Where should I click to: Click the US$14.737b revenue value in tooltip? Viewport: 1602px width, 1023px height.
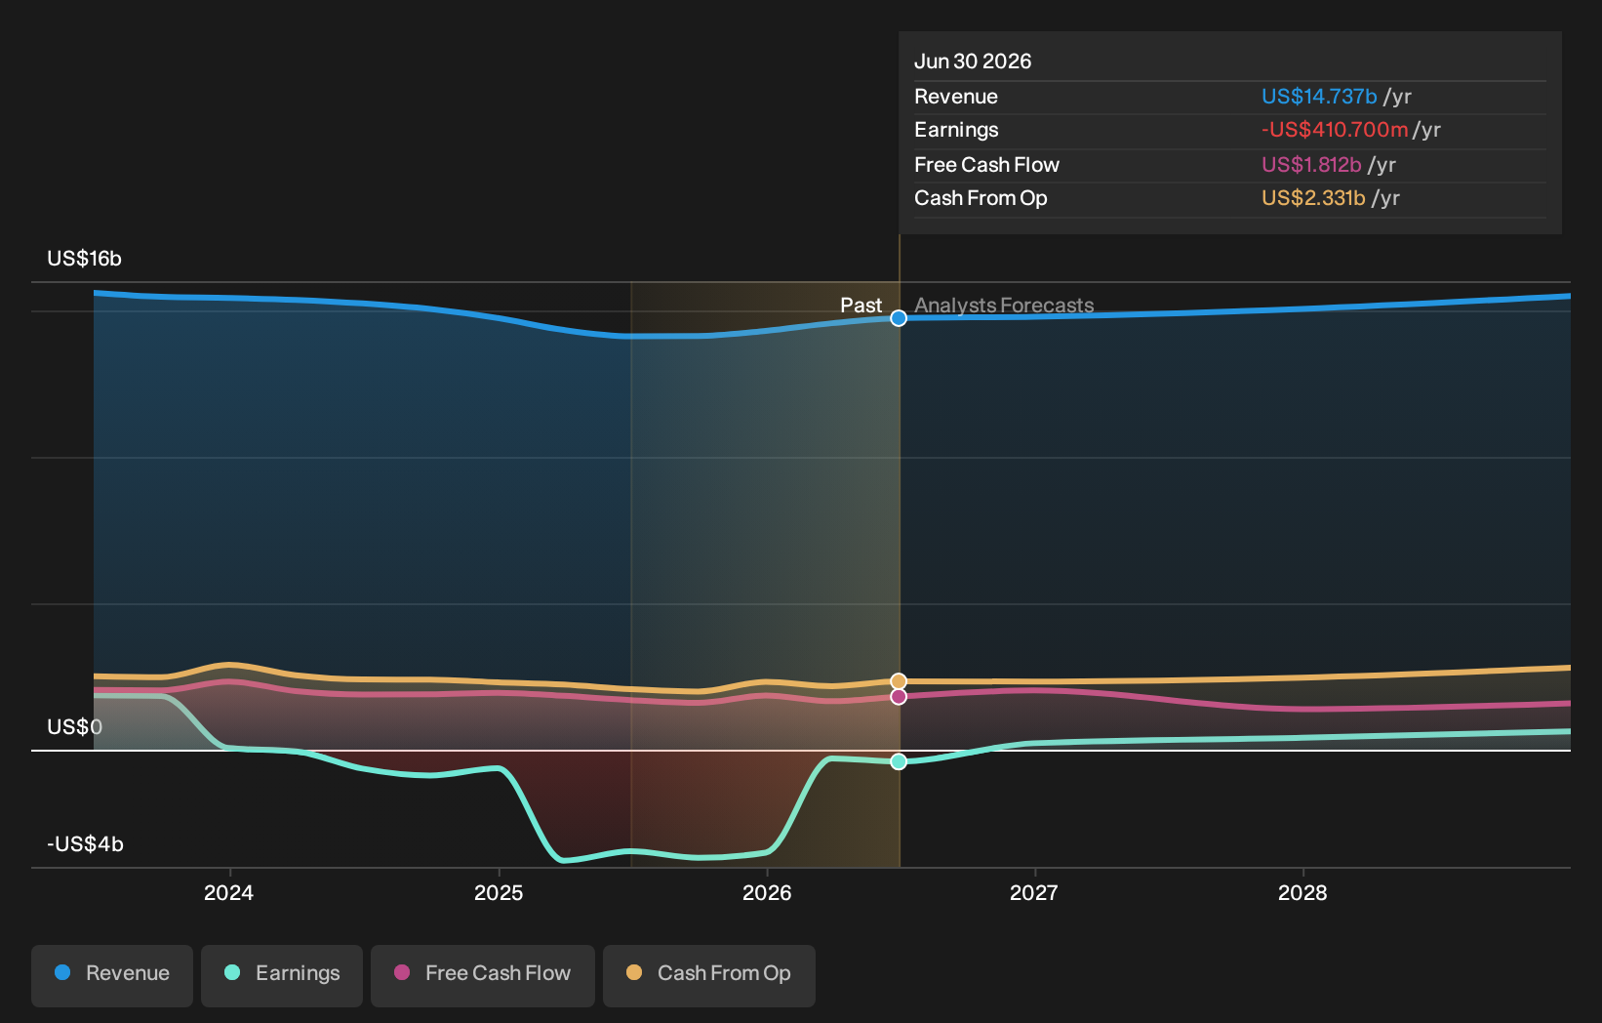pyautogui.click(x=1319, y=97)
